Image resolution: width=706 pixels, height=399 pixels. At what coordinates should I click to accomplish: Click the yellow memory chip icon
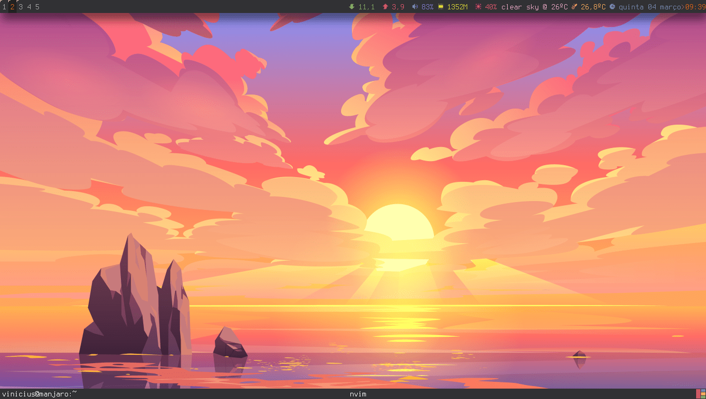[441, 7]
